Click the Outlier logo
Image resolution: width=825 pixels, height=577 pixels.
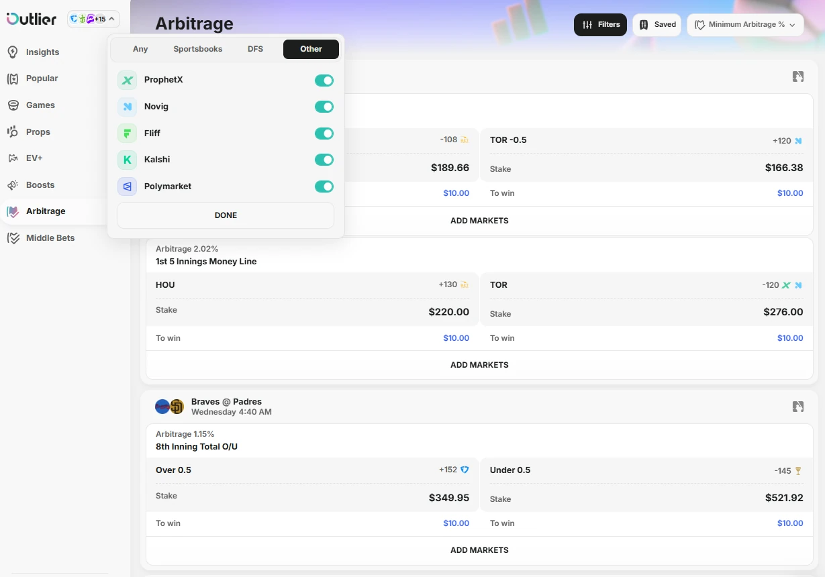[32, 19]
